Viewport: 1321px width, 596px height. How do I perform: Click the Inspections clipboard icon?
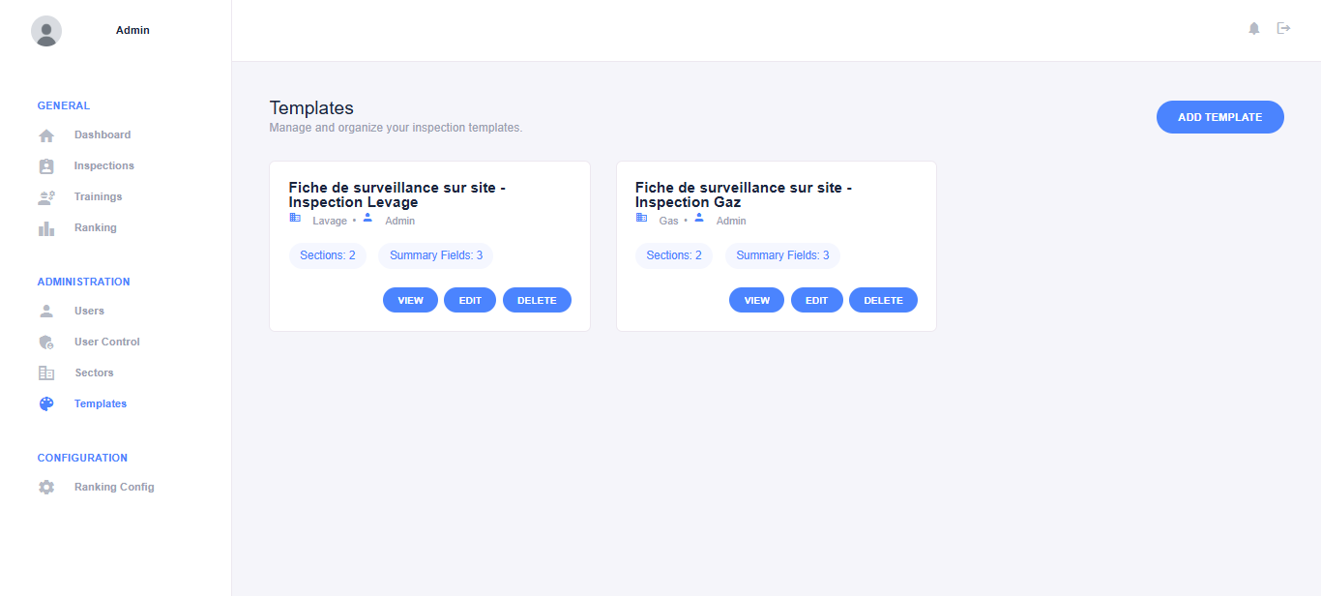[46, 166]
